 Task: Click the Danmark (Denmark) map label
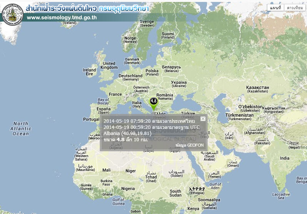132,61
